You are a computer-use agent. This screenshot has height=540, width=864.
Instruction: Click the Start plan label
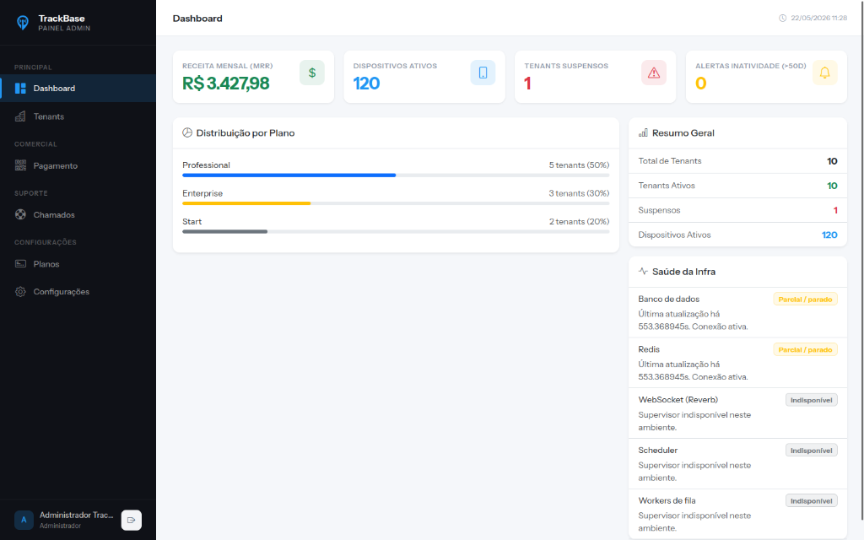(x=192, y=221)
